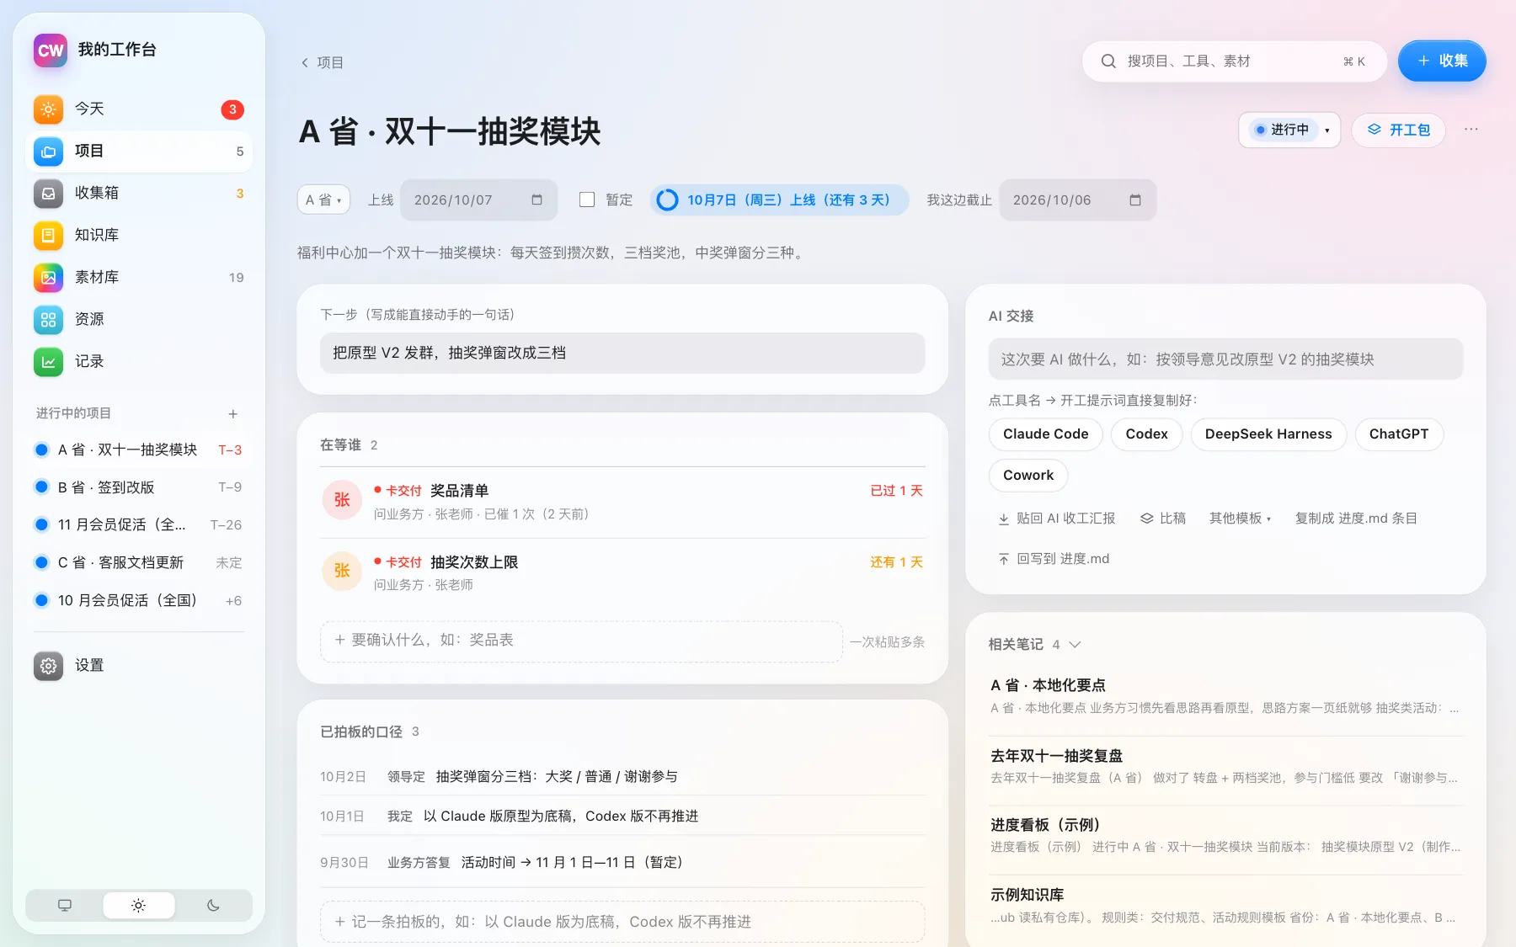Open the A 省 province dropdown
Screen dimensions: 1516x947
[x=323, y=200]
